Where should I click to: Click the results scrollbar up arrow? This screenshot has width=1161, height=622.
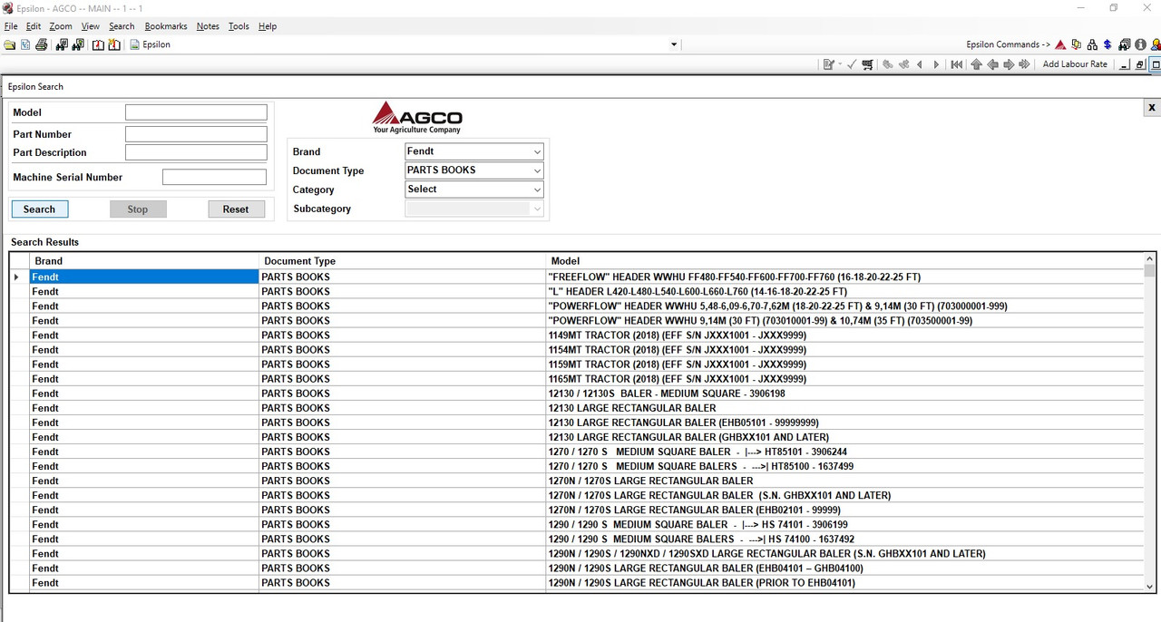tap(1149, 259)
